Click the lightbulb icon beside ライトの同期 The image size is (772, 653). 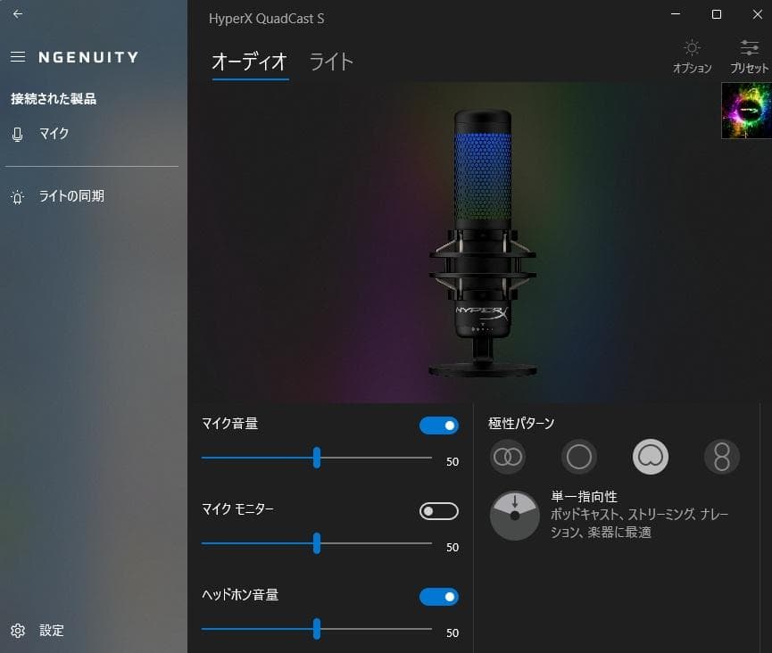(15, 196)
